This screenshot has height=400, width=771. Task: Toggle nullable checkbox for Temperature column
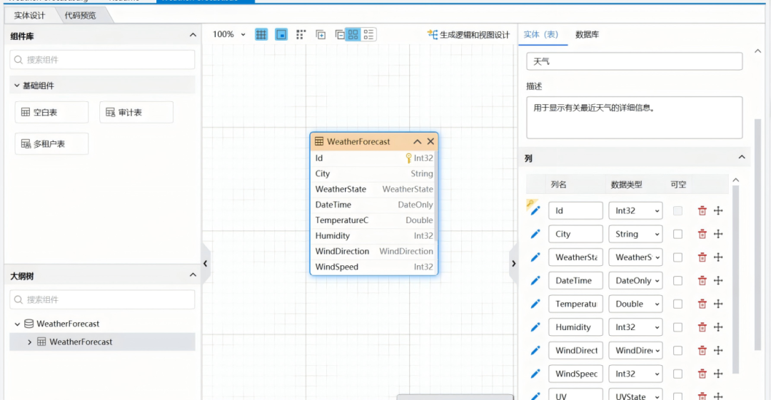point(677,304)
